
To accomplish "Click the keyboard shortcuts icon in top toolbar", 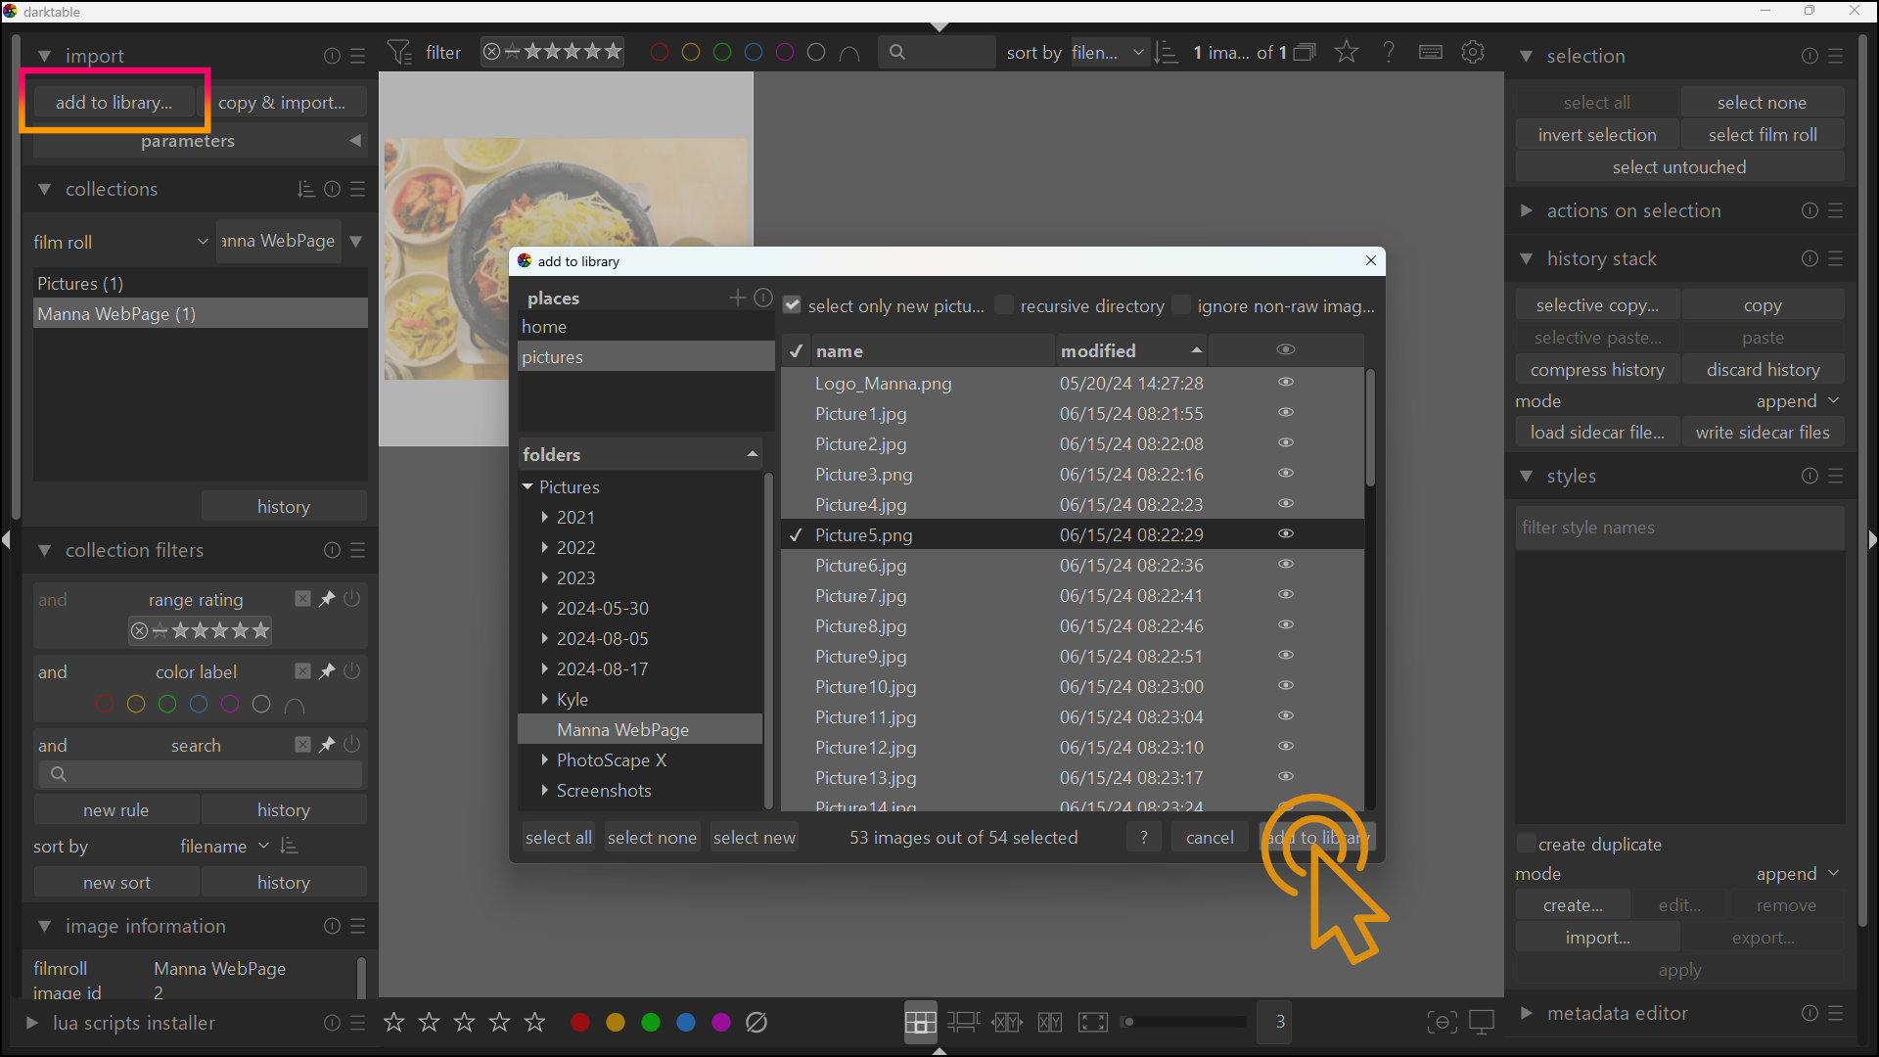I will pyautogui.click(x=1430, y=52).
